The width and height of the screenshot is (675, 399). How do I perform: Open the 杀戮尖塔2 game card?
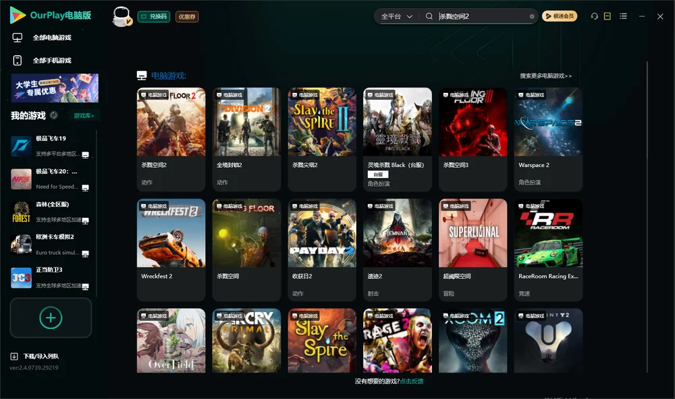coord(322,140)
